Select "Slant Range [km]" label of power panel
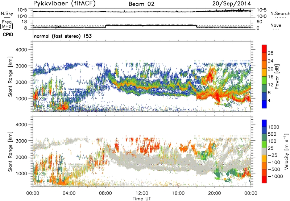The width and height of the screenshot is (290, 201). point(10,77)
